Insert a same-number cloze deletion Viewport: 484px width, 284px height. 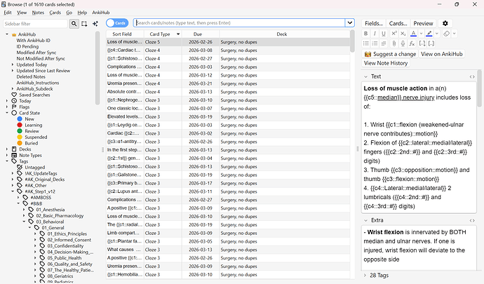[431, 43]
